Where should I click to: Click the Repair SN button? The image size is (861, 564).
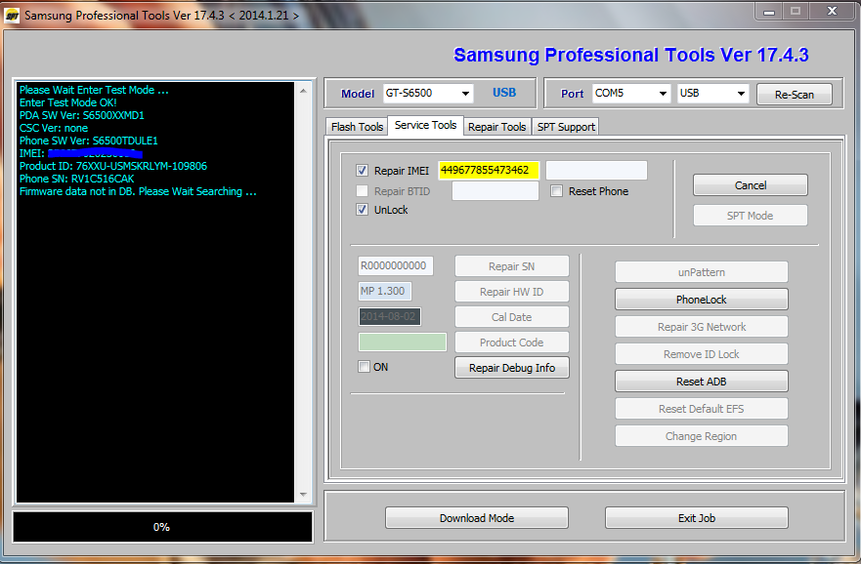(512, 266)
